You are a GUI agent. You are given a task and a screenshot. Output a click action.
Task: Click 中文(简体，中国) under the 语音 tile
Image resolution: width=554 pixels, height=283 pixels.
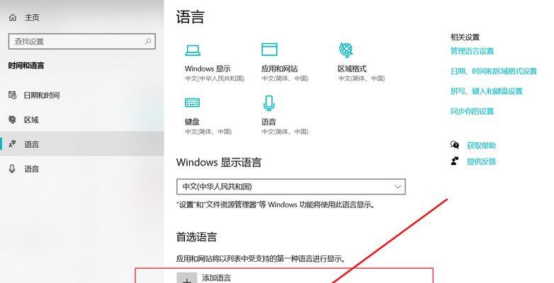285,132
